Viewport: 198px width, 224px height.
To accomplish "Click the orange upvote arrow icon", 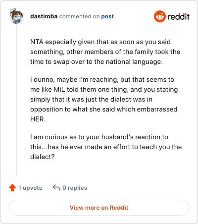I will (x=12, y=188).
